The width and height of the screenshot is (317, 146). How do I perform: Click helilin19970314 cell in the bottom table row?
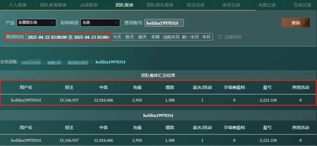pyautogui.click(x=26, y=140)
